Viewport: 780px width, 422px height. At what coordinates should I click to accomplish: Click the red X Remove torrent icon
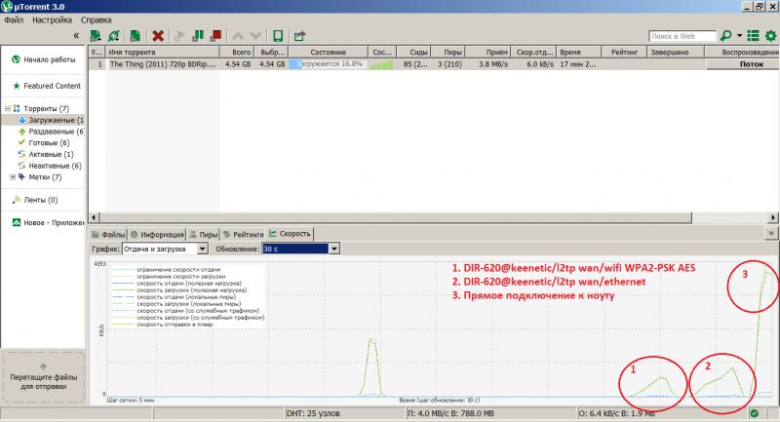coord(158,36)
